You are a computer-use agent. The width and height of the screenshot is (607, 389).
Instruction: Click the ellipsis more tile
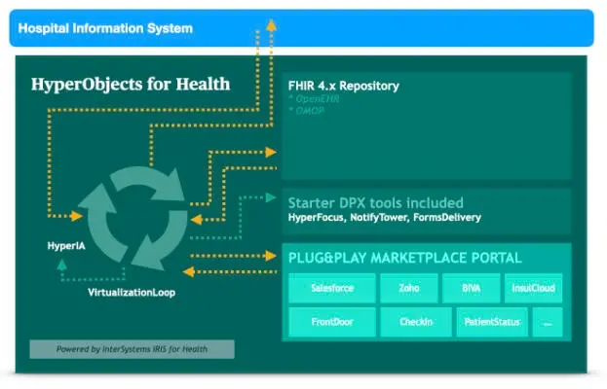(x=548, y=322)
